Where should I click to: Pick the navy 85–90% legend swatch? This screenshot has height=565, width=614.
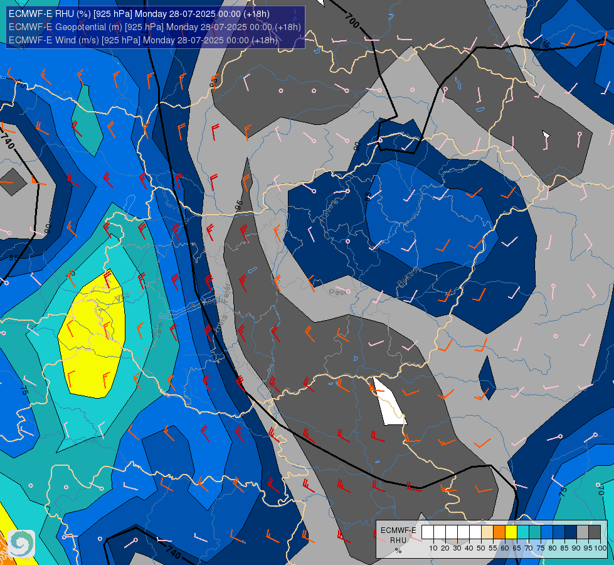point(571,532)
